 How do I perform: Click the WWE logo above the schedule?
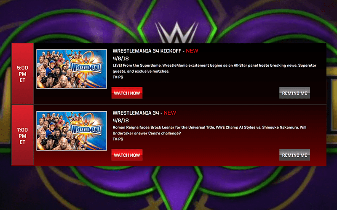(x=177, y=32)
